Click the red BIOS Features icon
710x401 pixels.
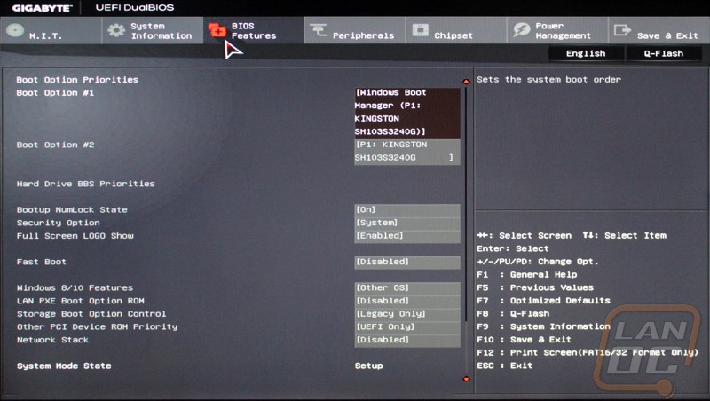click(x=217, y=30)
